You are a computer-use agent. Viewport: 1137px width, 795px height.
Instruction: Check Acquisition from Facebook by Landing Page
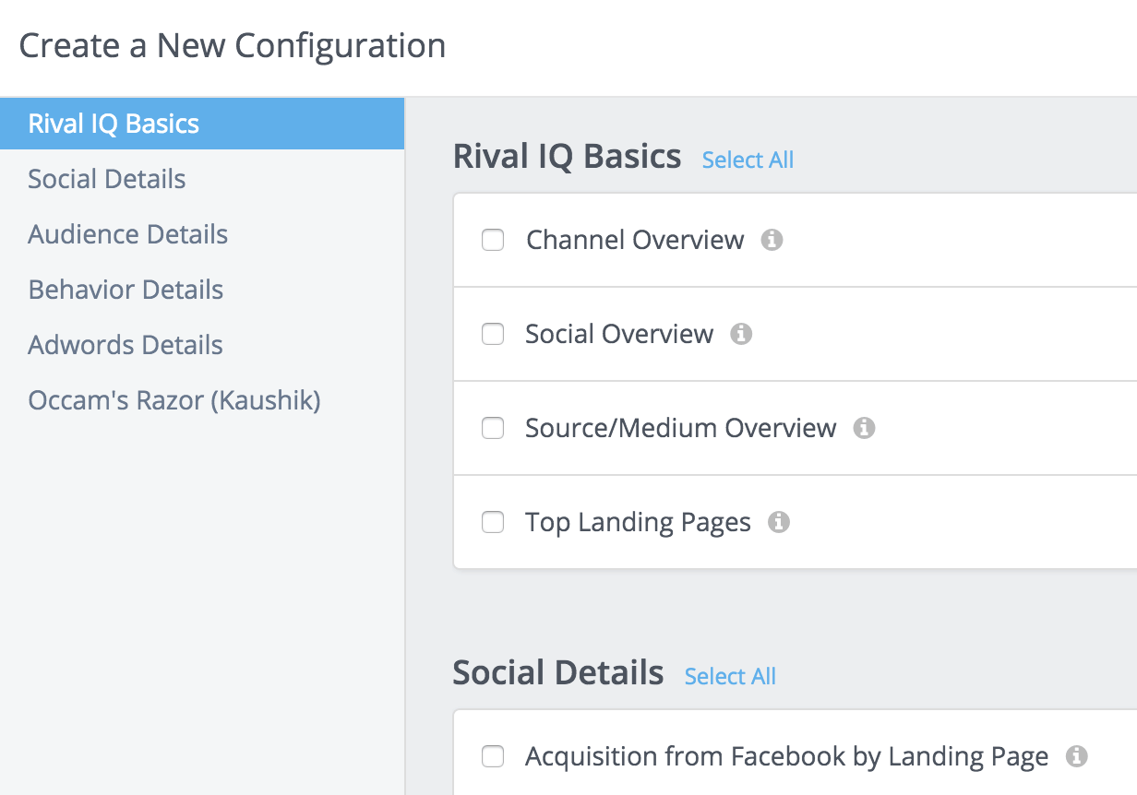click(x=493, y=756)
